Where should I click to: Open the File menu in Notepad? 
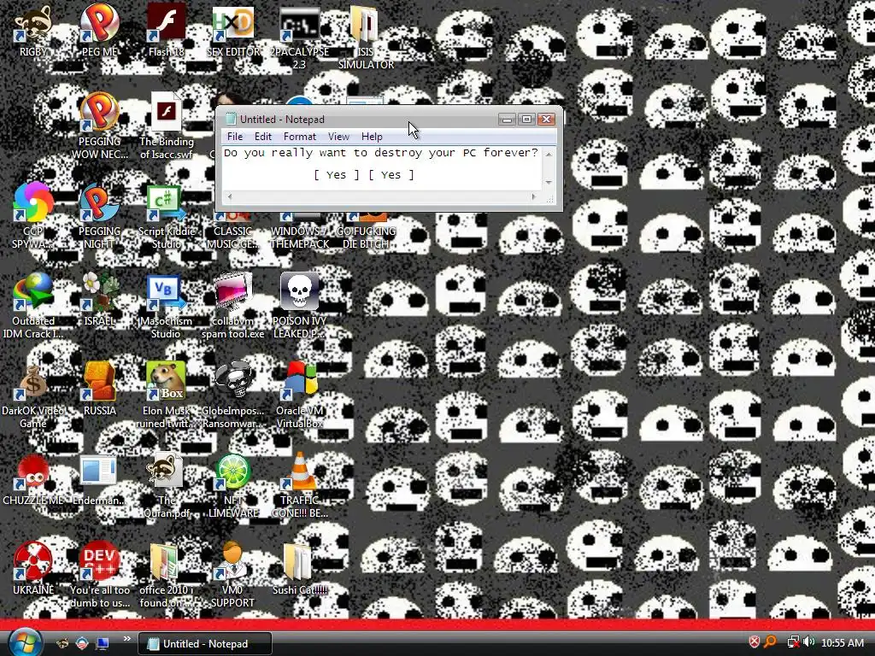[x=234, y=137]
